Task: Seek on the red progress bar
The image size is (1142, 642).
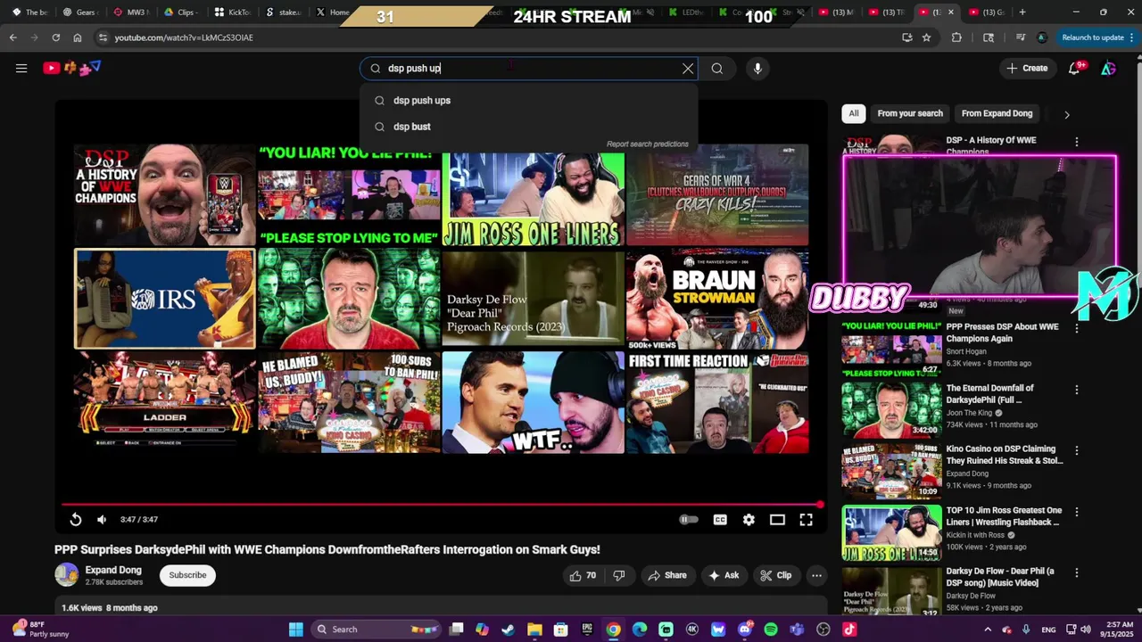Action: pos(442,505)
